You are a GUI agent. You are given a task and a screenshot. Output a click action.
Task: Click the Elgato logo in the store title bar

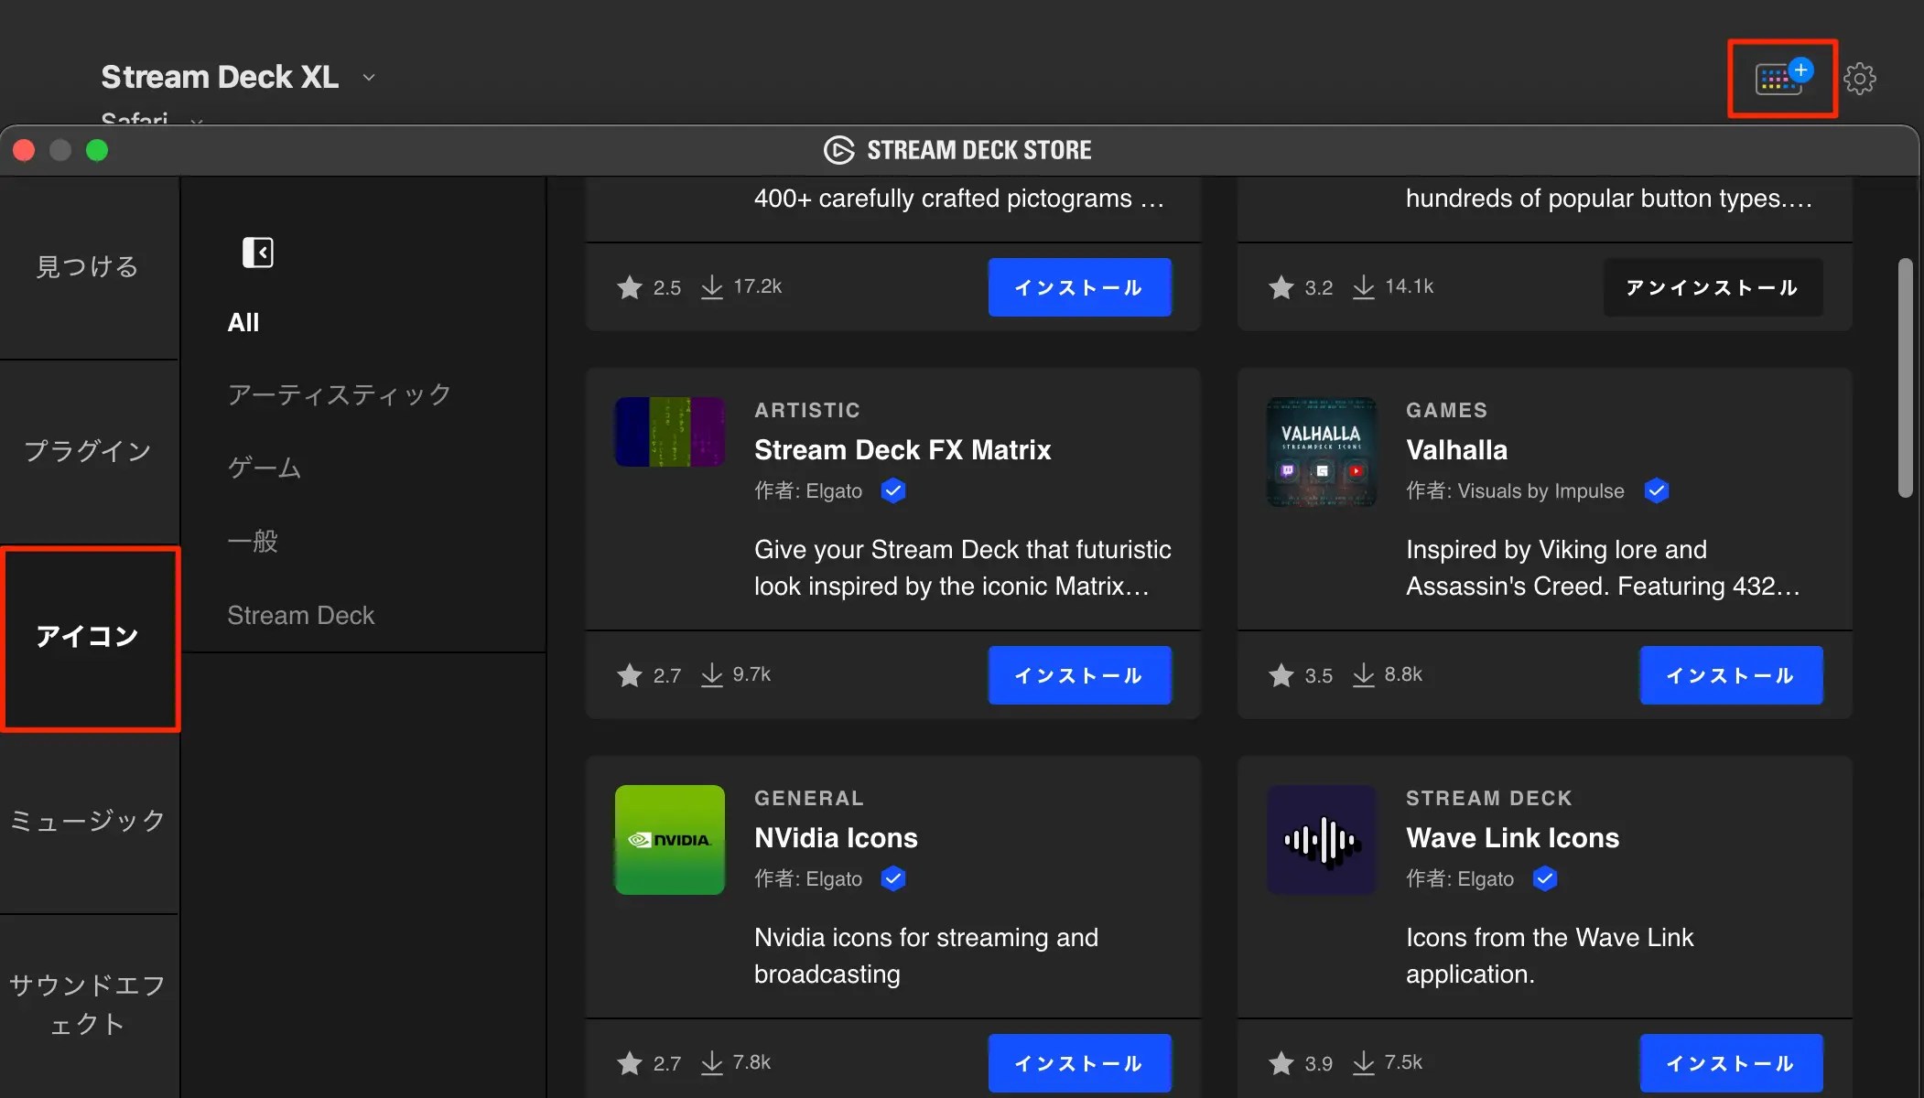[838, 150]
